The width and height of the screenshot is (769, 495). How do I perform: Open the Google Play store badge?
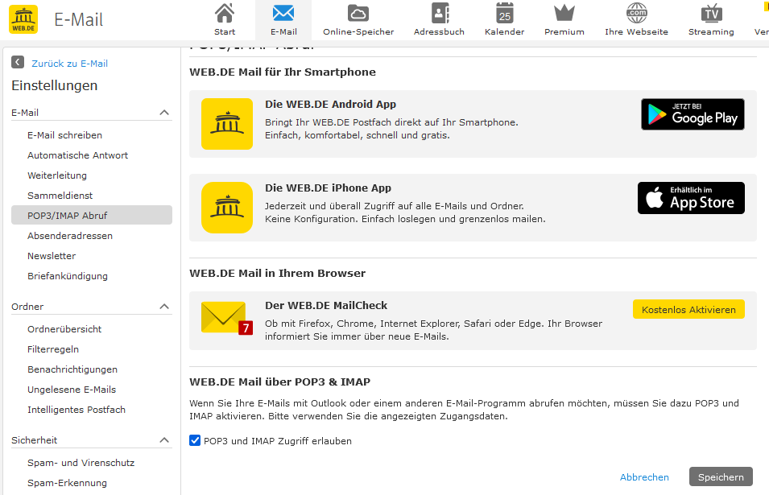[693, 114]
